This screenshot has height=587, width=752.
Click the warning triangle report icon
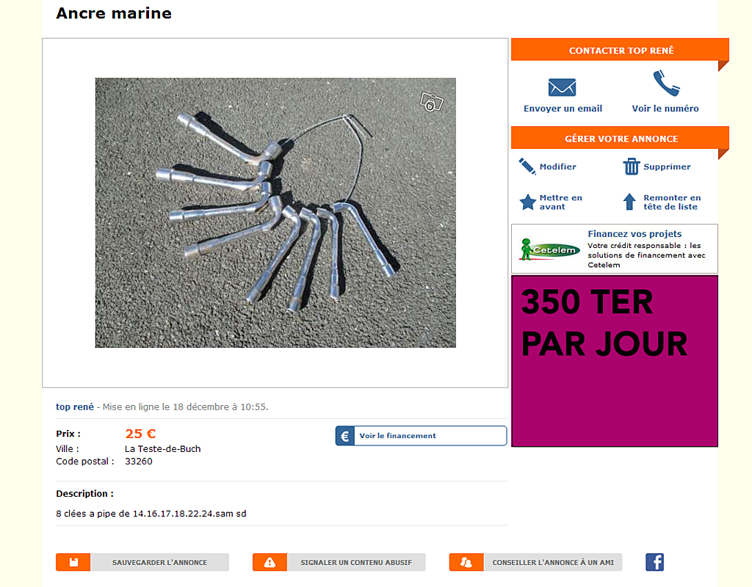click(x=270, y=562)
